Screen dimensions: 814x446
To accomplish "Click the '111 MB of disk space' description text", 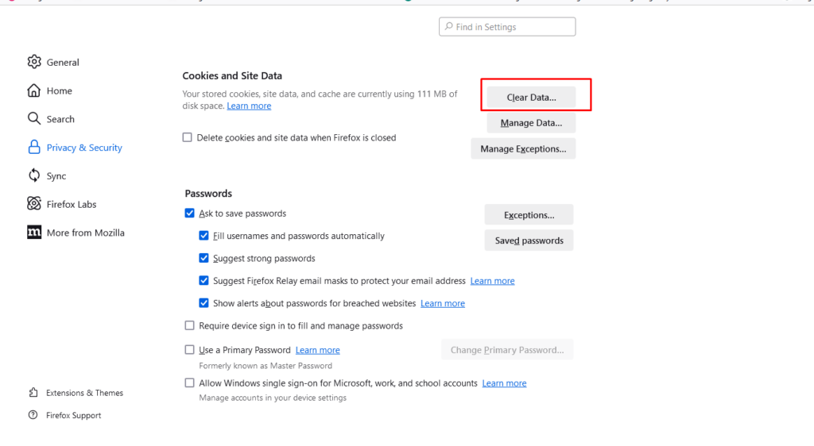I will [320, 99].
